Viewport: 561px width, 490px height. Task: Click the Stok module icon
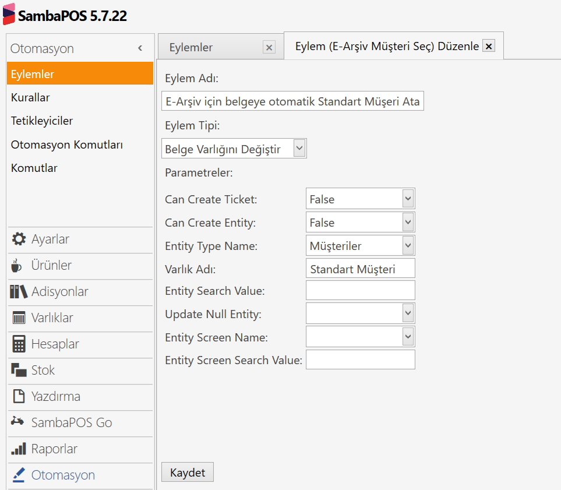[x=19, y=371]
